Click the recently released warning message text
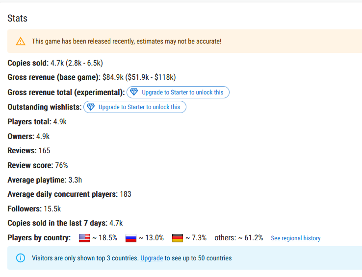Image resolution: width=362 pixels, height=277 pixels. 127,42
